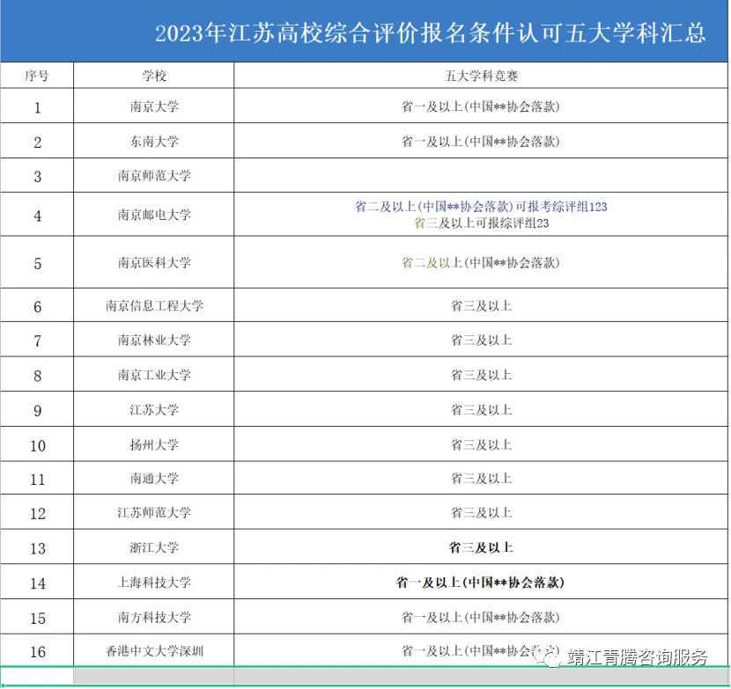Click the 上海科技大学 school cell
Screen dimensions: 731x689
pyautogui.click(x=154, y=583)
